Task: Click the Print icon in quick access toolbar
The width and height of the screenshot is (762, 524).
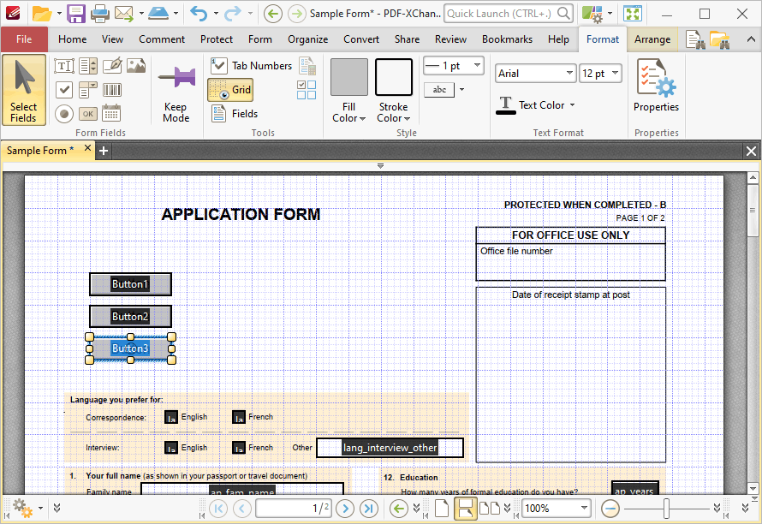Action: 99,14
